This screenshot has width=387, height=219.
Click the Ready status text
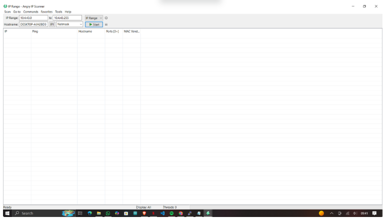[7, 207]
